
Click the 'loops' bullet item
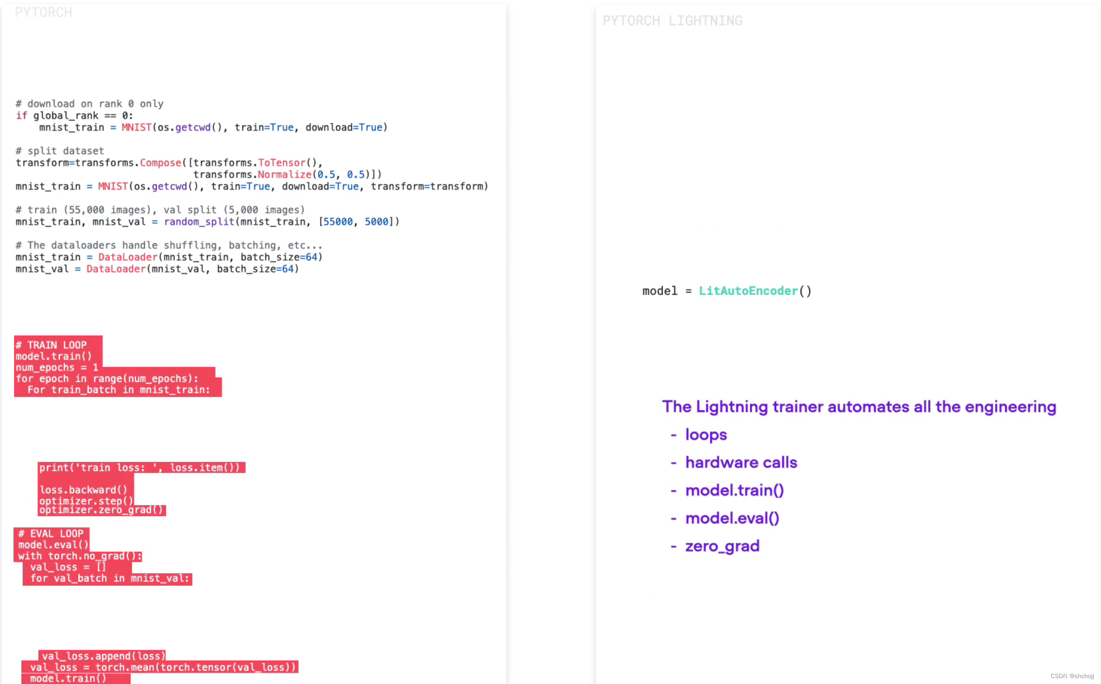[x=706, y=435]
